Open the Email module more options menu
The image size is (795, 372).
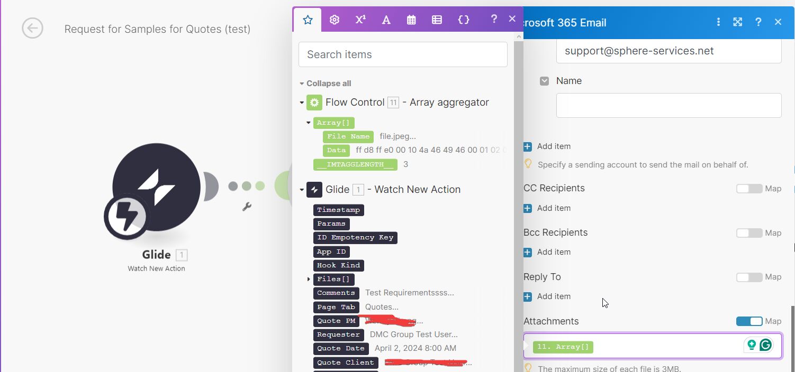point(718,22)
